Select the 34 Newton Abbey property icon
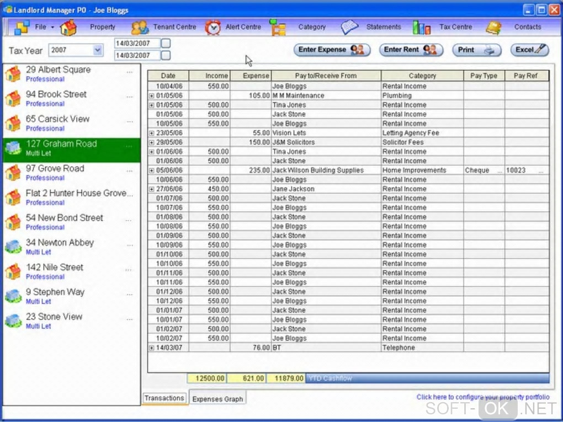Viewport: 563px width, 422px height. 13,247
